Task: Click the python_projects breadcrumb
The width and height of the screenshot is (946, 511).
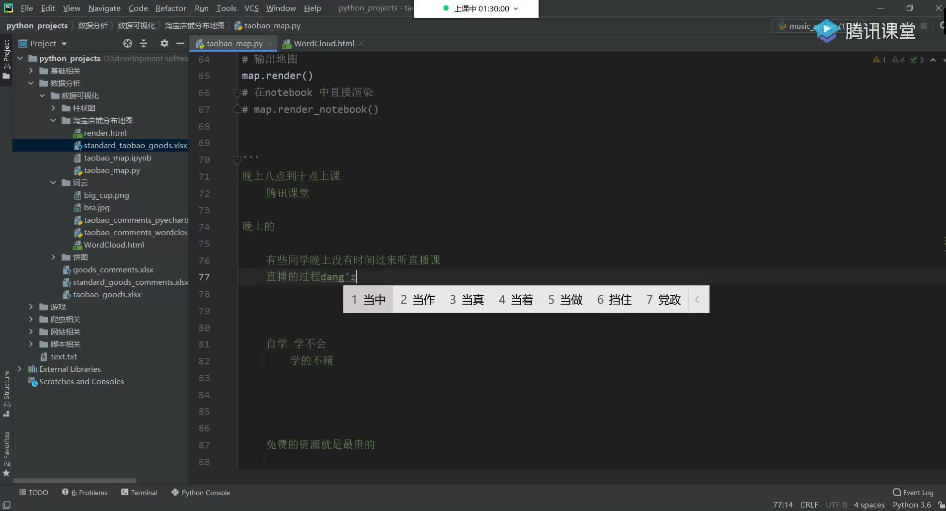Action: [37, 26]
